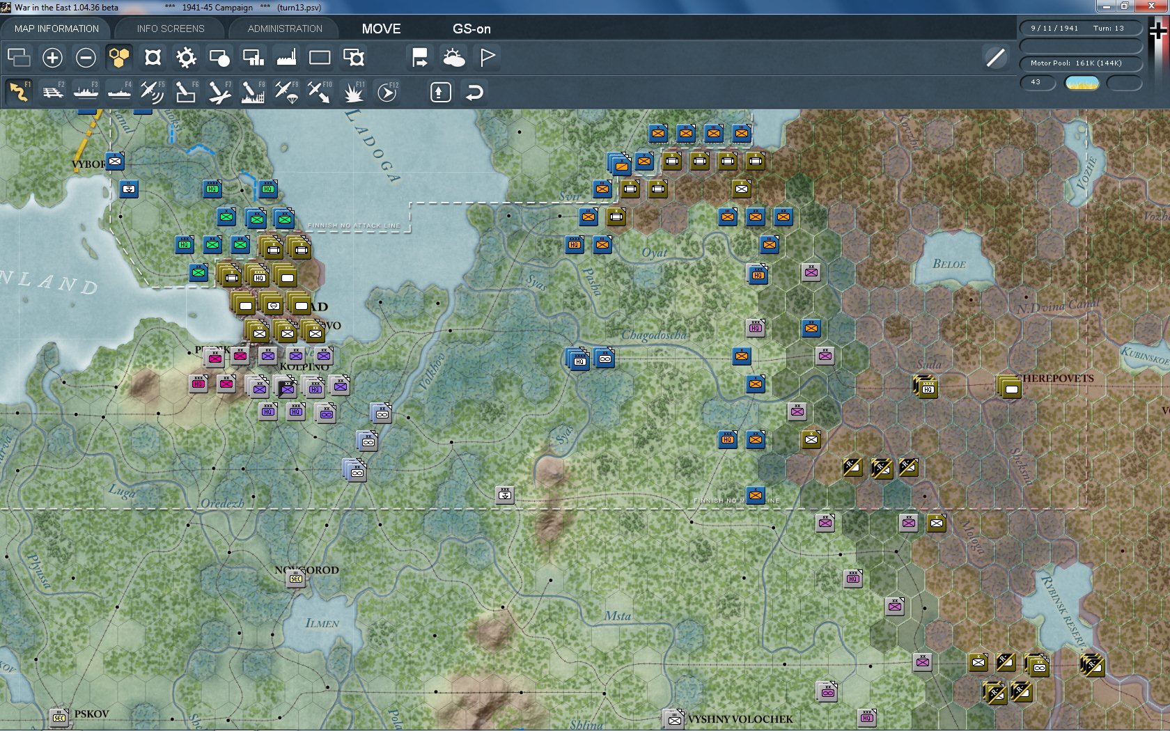
Task: Click the square-with-corner-circles icon in the top toolbar
Action: [153, 57]
